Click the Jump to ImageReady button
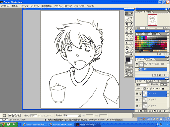Screen dimensions: 170x127 click(129, 75)
